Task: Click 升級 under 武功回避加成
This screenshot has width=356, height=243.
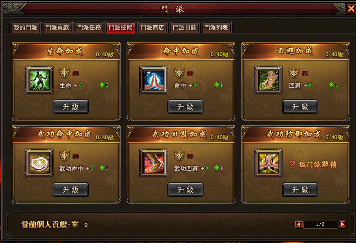Action: point(186,190)
